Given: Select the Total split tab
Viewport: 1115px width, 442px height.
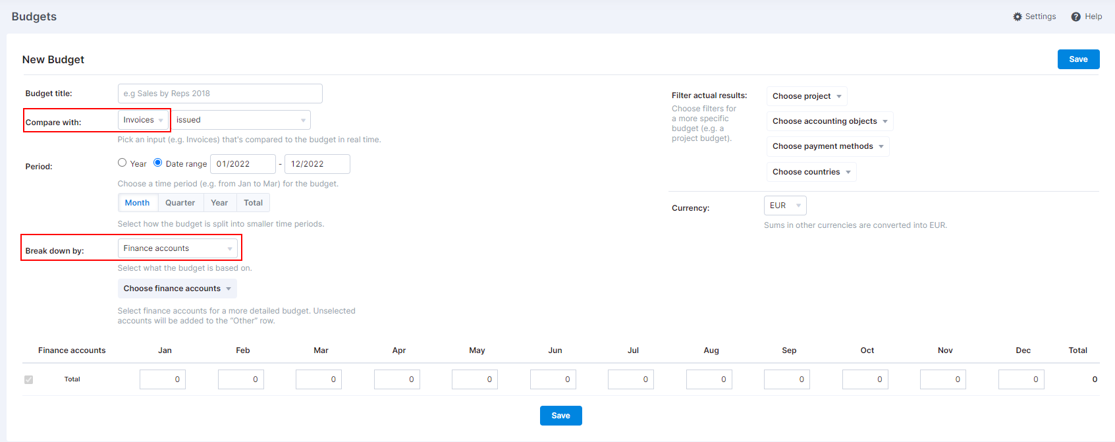Looking at the screenshot, I should (254, 203).
